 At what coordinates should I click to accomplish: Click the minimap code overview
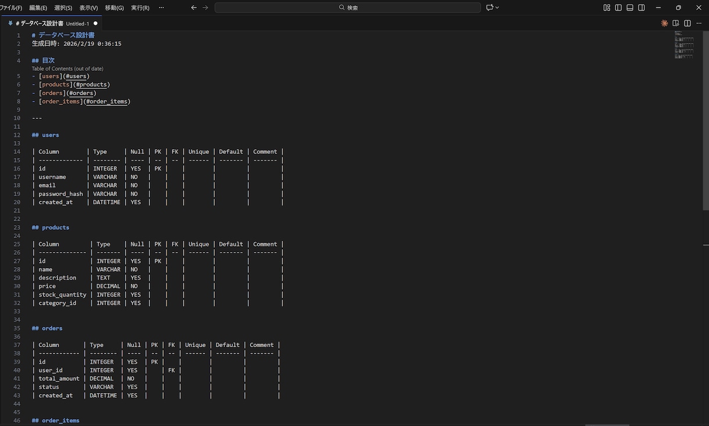point(684,45)
